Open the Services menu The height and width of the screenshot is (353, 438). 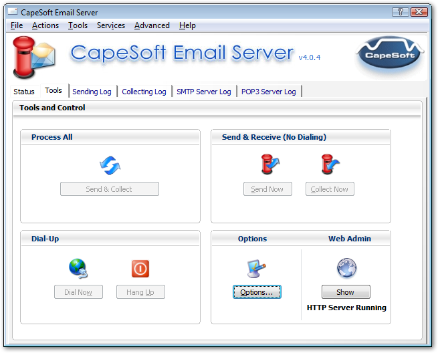(x=111, y=25)
